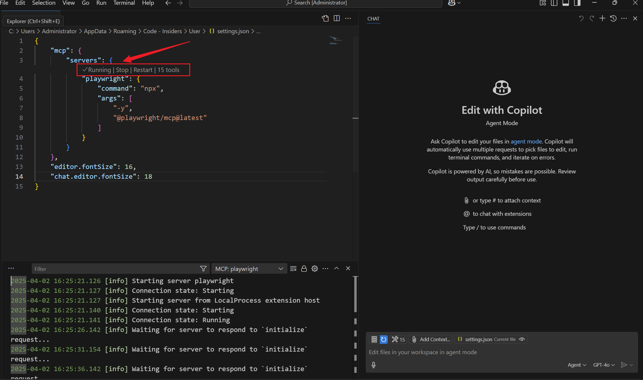Open the Terminal menu
Image resolution: width=643 pixels, height=380 pixels.
tap(124, 3)
